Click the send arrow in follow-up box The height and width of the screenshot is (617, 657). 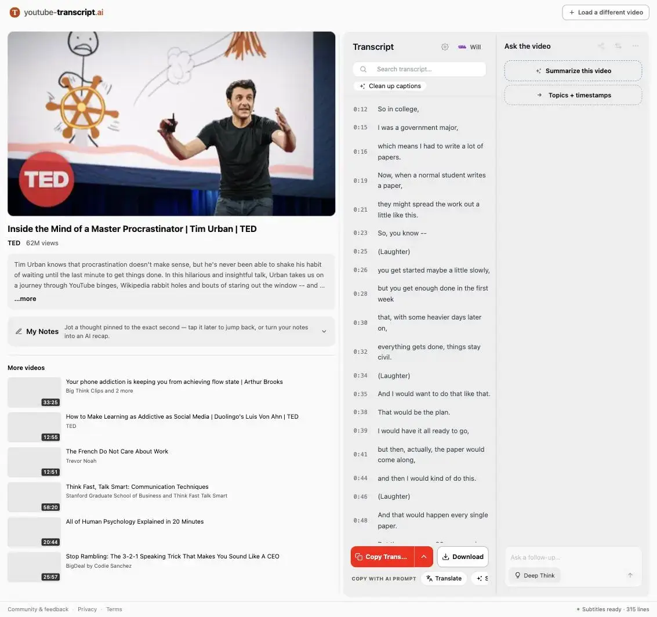[630, 575]
